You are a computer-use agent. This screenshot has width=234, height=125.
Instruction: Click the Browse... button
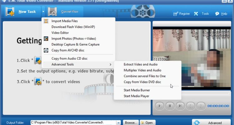pos(131,123)
